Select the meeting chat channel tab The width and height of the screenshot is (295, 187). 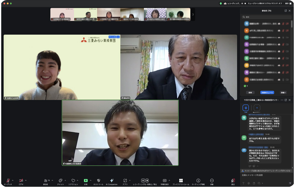246,108
